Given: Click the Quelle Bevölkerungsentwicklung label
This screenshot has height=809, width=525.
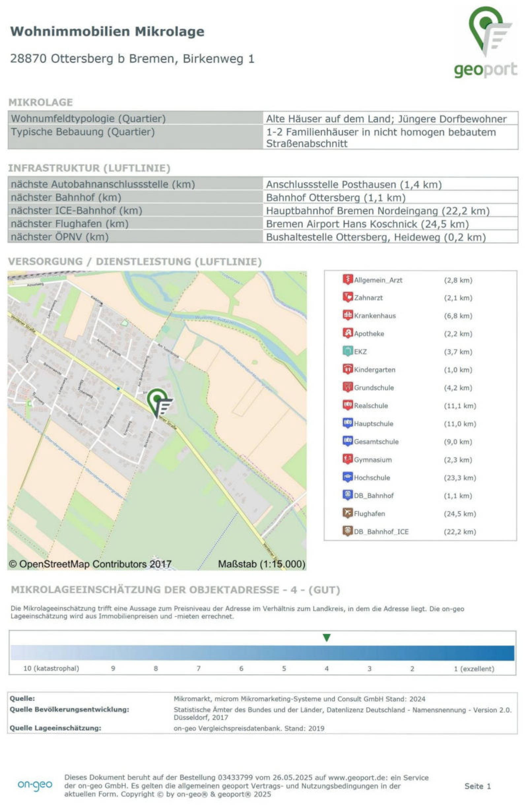Looking at the screenshot, I should tap(69, 709).
